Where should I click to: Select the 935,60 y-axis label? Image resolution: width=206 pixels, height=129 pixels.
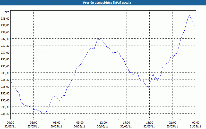[x=5, y=100]
